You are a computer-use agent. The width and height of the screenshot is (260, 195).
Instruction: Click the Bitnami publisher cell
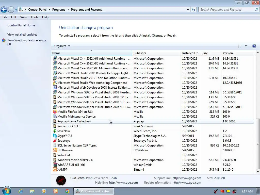coord(139,169)
